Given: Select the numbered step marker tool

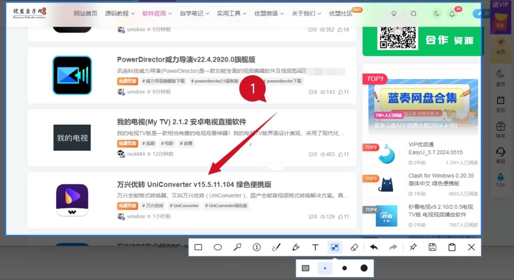Looking at the screenshot, I should click(256, 247).
